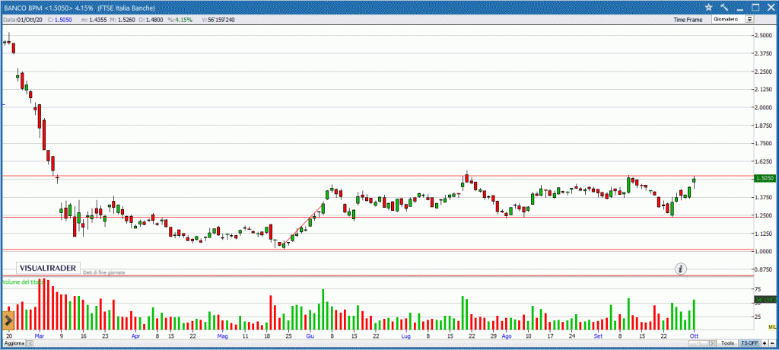Click the Time Frame label

click(x=688, y=20)
